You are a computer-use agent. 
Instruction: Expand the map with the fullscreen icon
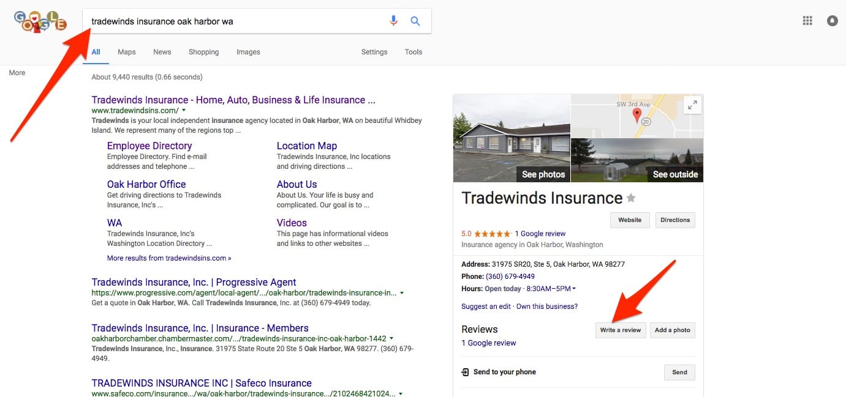point(692,105)
